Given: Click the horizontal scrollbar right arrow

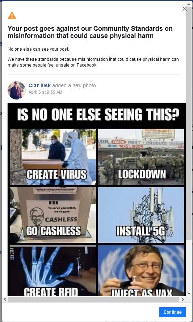Looking at the screenshot, I should coord(183,300).
